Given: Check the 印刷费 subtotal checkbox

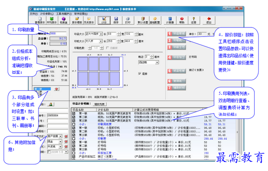Looking at the screenshot, I should point(74,138).
